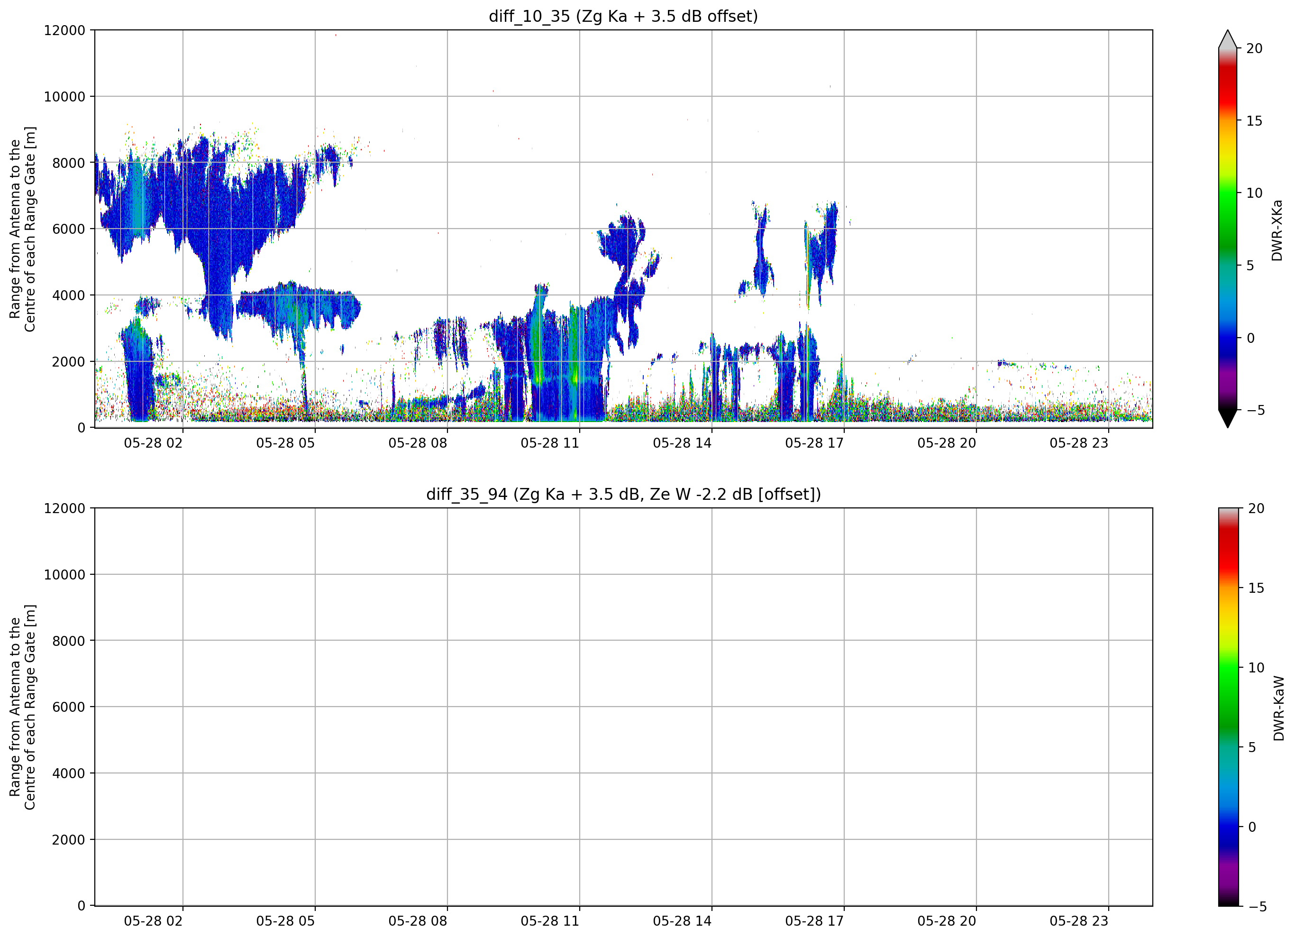The width and height of the screenshot is (1295, 938).
Task: Click the bottom plot '05-28 17' tick label
Action: (x=814, y=921)
